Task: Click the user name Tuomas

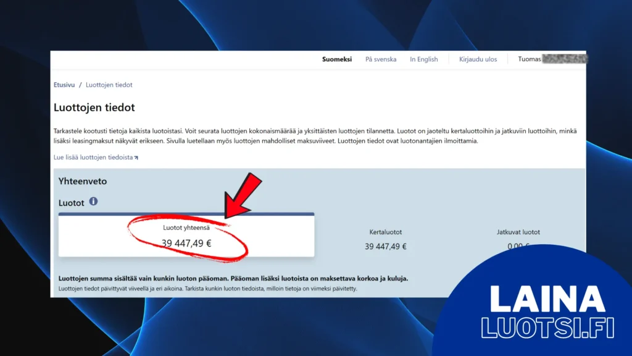Action: [530, 59]
